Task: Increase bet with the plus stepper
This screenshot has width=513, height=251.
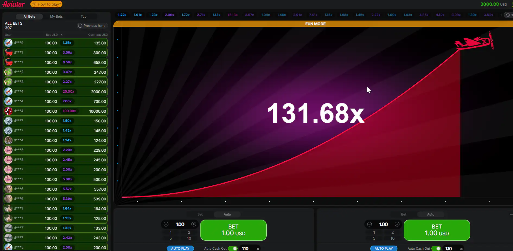Action: pyautogui.click(x=194, y=224)
